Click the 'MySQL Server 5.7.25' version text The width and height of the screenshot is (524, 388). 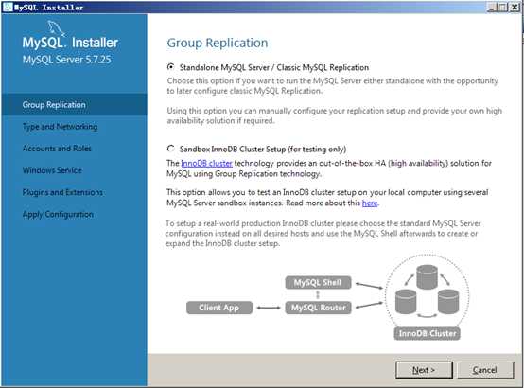pyautogui.click(x=67, y=60)
